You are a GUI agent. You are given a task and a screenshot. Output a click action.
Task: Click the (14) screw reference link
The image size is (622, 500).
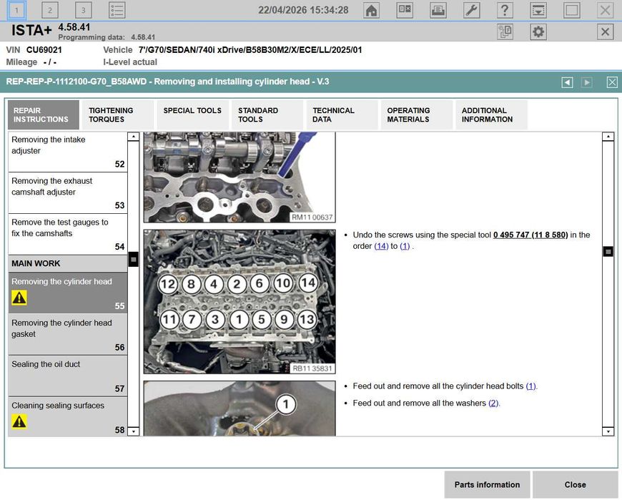(x=381, y=246)
